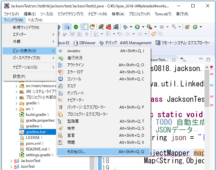This screenshot has width=216, height=170.
Task: Open the リファクタリング(T) menu
Action: 70,14
